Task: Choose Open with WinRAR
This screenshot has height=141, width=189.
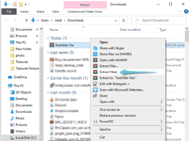Action: 113,60
